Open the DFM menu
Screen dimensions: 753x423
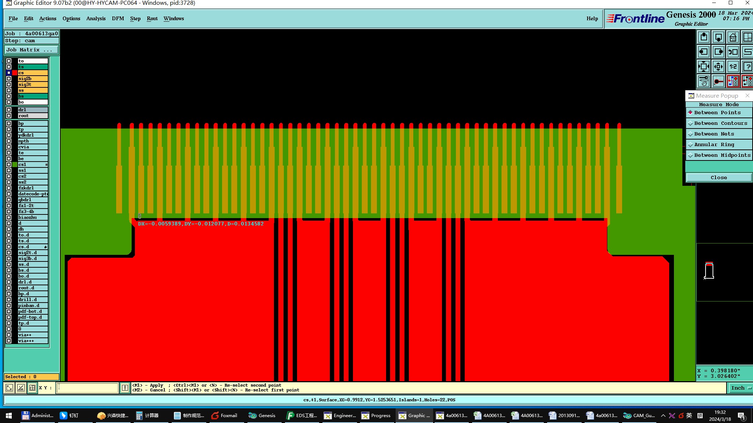point(118,19)
